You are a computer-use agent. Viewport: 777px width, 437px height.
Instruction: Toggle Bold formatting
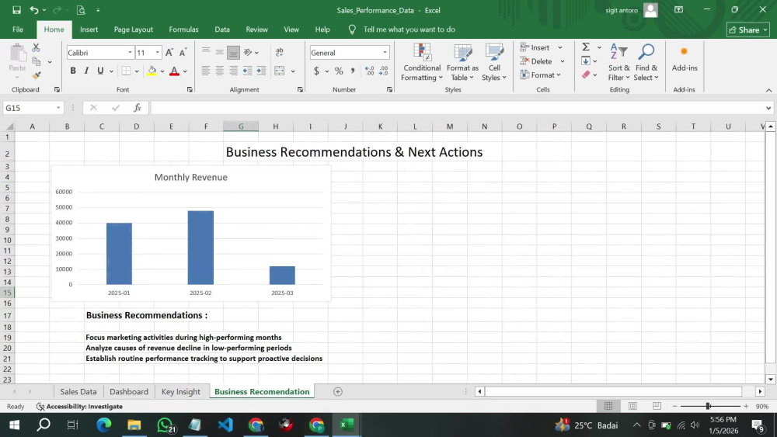73,71
